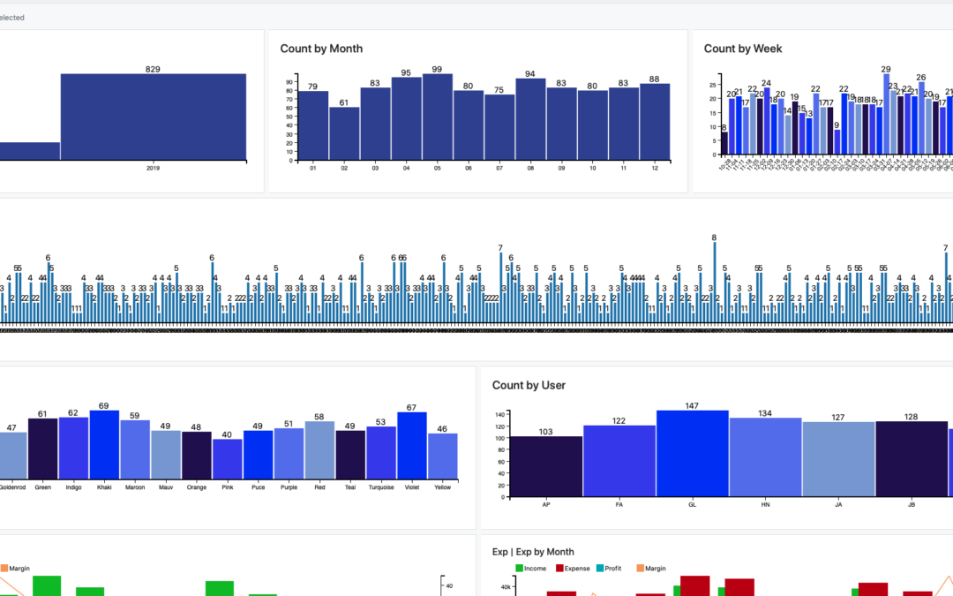
Task: Filter by the Puce bar
Action: tap(259, 455)
